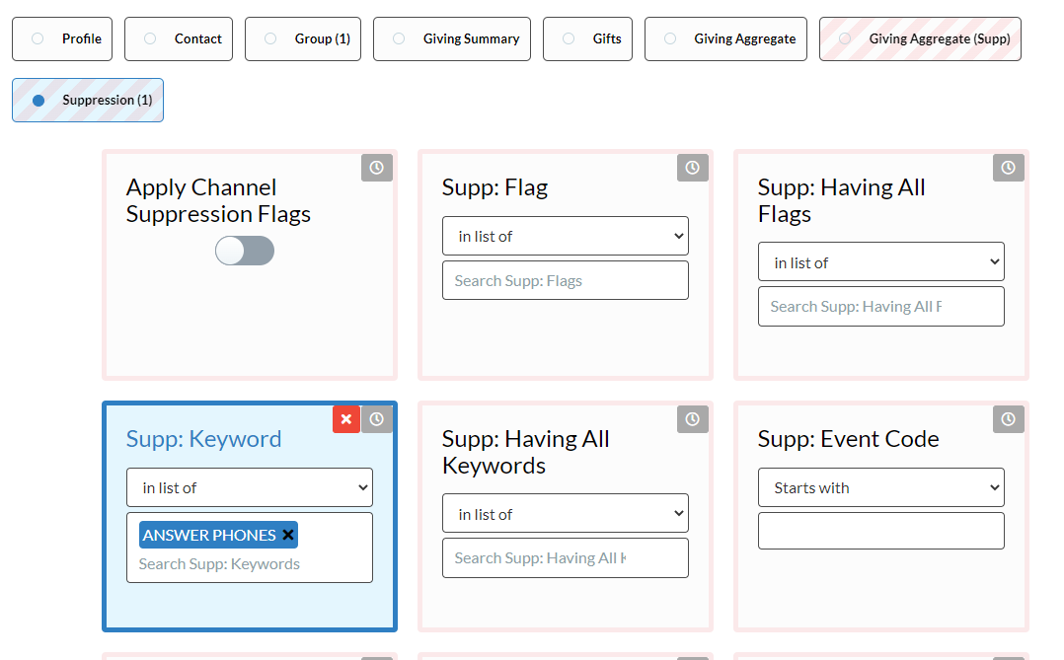
Task: Select the Giving Aggregate radio tab
Action: [725, 38]
